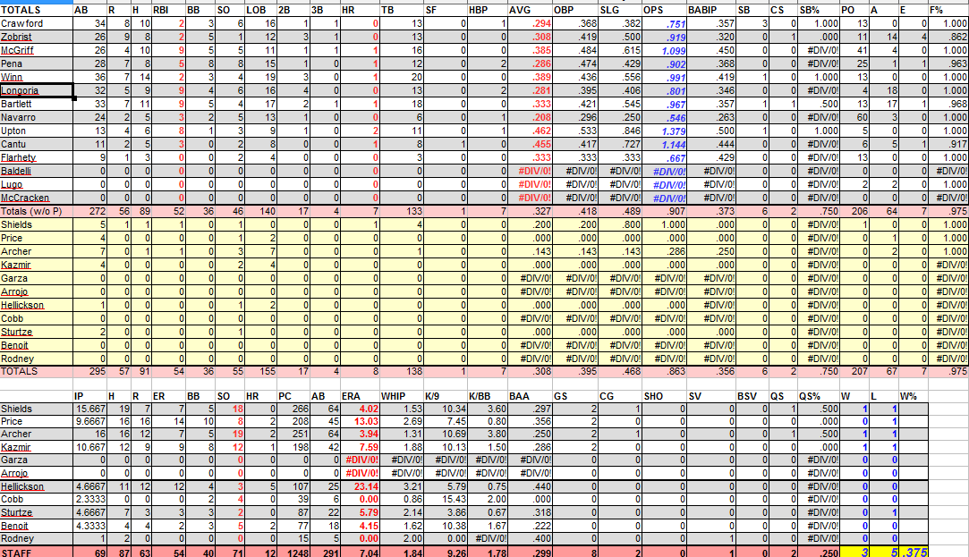
Task: Select the Crawford player name cell
Action: pyautogui.click(x=37, y=23)
